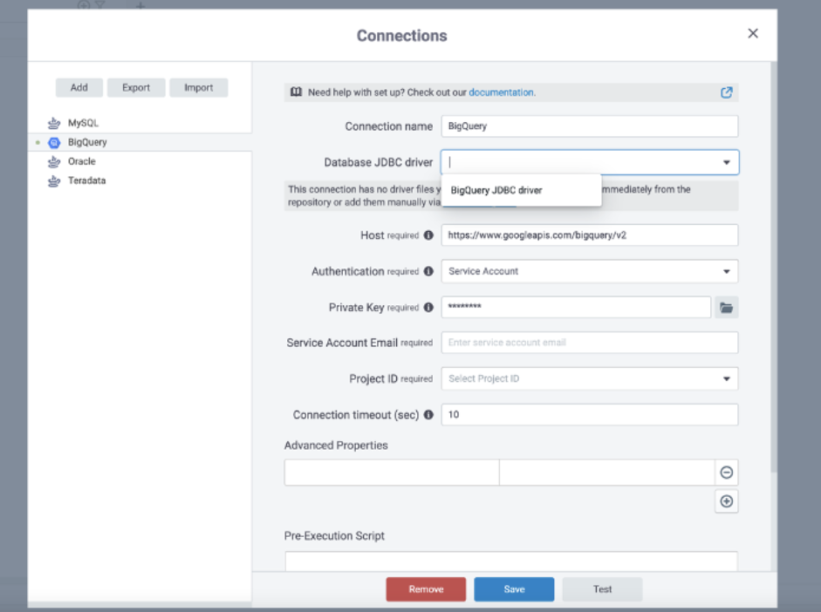Click the dialog vertical scrollbar
This screenshot has width=821, height=612.
[774, 267]
